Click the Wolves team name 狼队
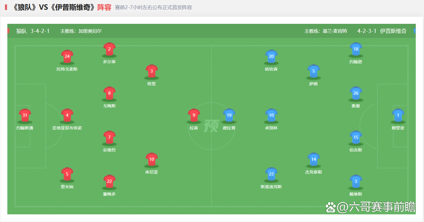 pyautogui.click(x=22, y=31)
